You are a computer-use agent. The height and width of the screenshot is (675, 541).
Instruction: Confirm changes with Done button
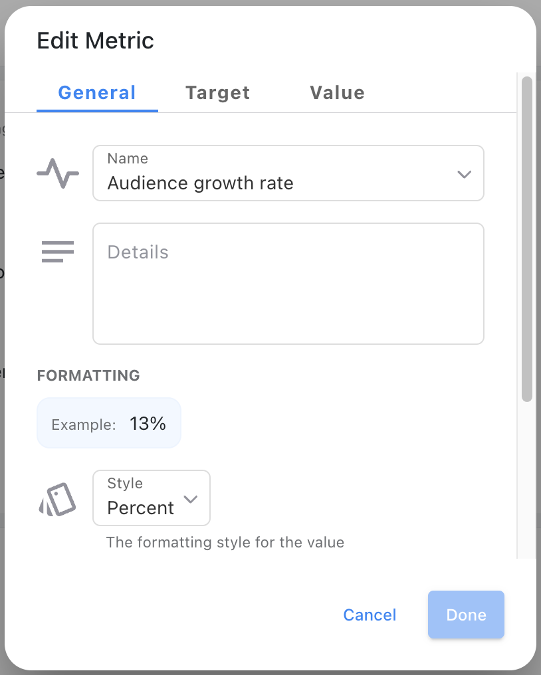(466, 615)
